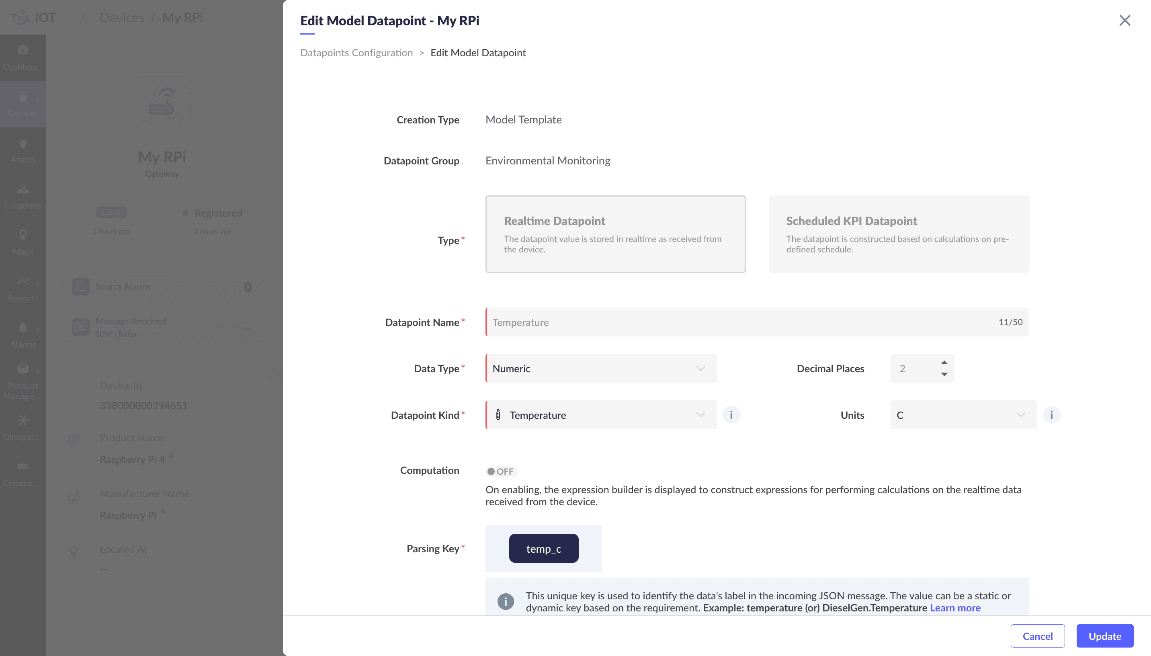Open the Units dropdown showing C
This screenshot has width=1151, height=656.
click(x=963, y=415)
